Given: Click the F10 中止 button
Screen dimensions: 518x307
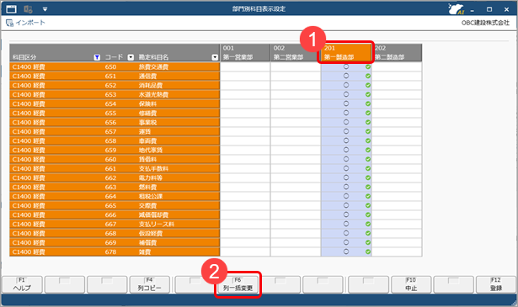Looking at the screenshot, I should point(411,284).
